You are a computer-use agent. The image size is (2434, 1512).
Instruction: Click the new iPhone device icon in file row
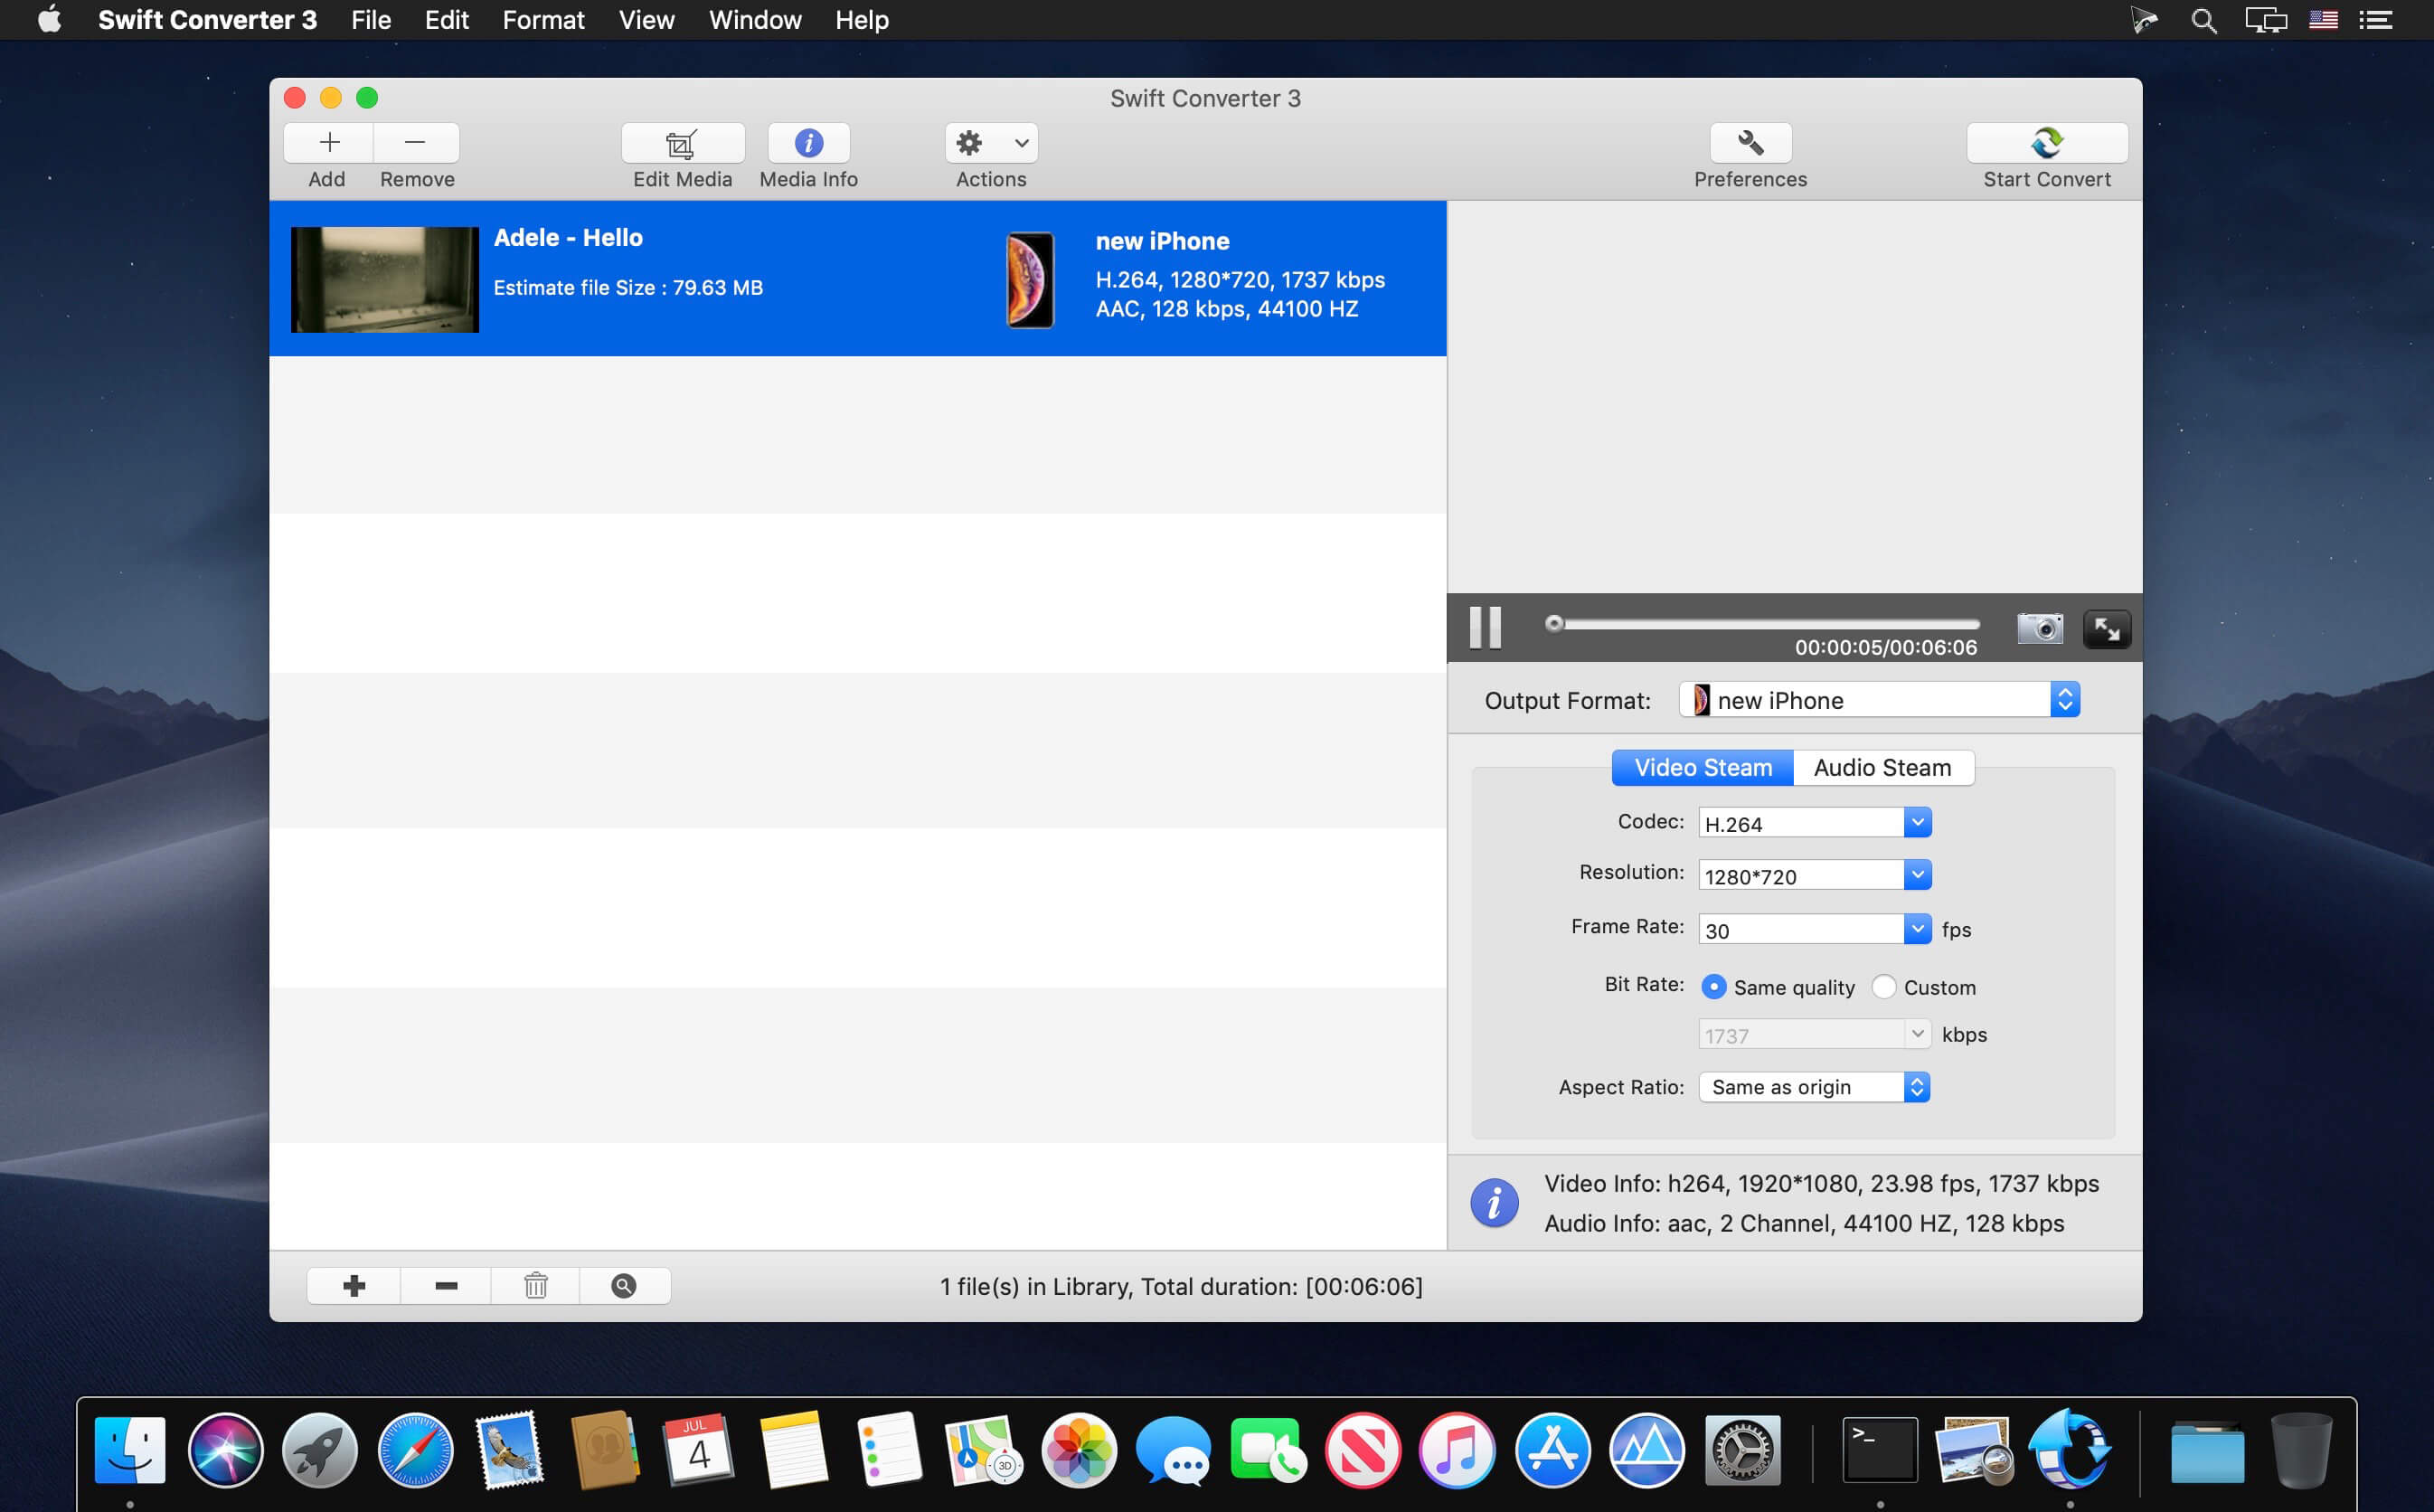coord(1030,280)
